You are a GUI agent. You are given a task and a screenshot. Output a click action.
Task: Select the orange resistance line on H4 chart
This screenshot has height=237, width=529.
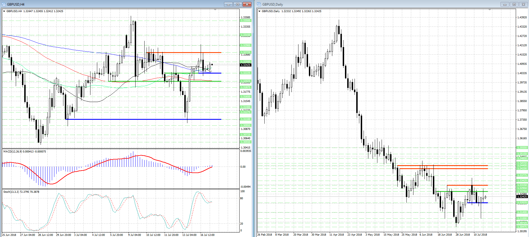[184, 52]
